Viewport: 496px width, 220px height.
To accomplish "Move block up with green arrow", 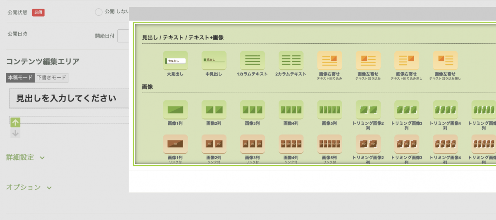I will (x=15, y=122).
